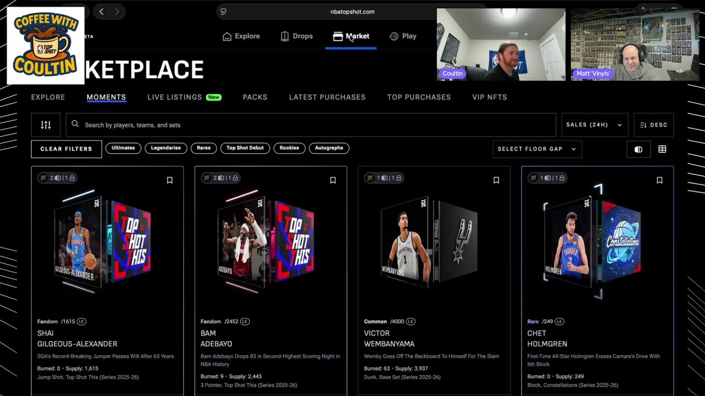This screenshot has height=396, width=705.
Task: Click the LE badge on Bam Adebayo's card
Action: [245, 321]
